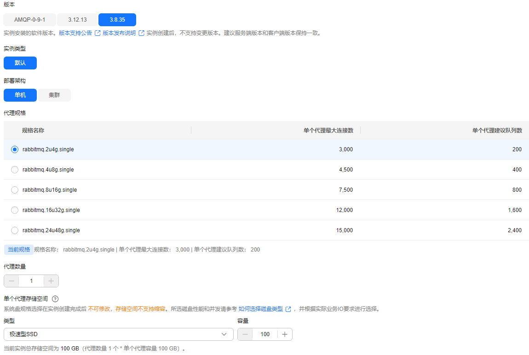Click the 规格名称 column header
Screen dimensions: 529x355
click(33, 131)
